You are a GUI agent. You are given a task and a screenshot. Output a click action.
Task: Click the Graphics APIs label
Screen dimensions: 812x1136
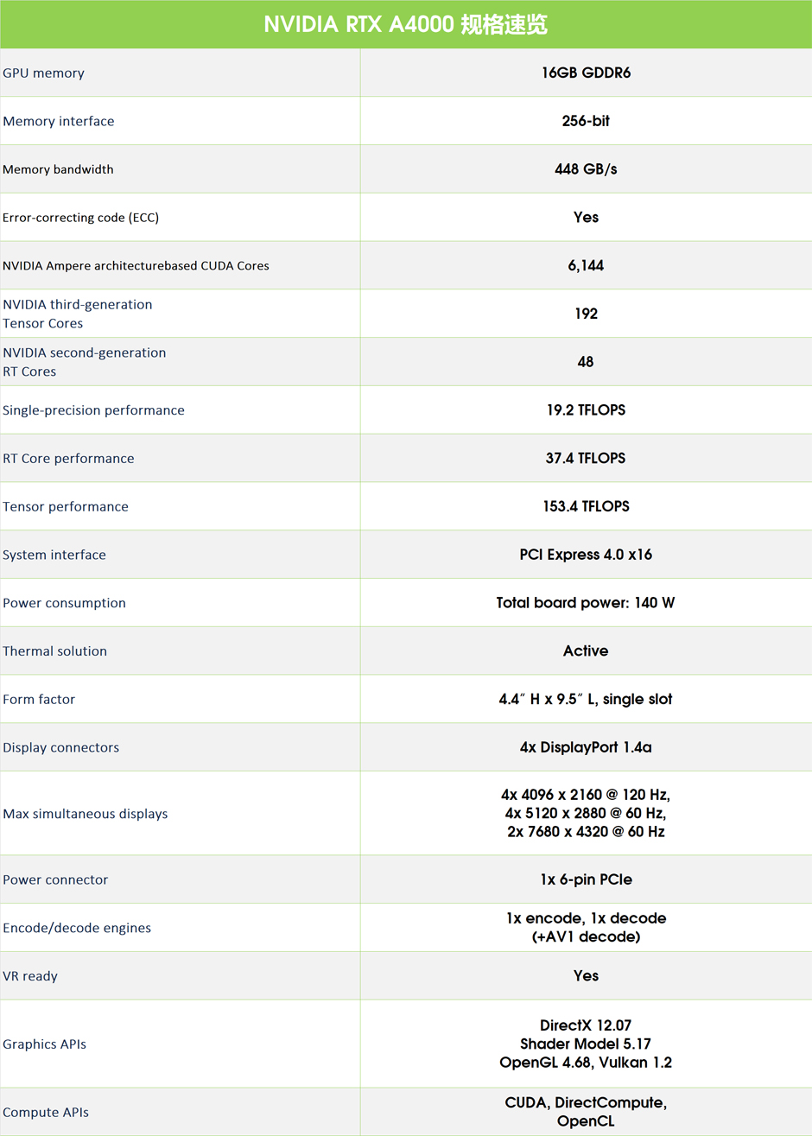point(45,1044)
